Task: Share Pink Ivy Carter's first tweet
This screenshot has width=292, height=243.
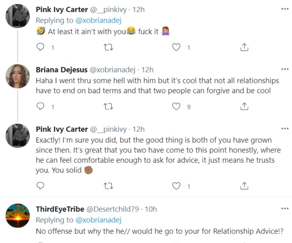Action: (244, 48)
